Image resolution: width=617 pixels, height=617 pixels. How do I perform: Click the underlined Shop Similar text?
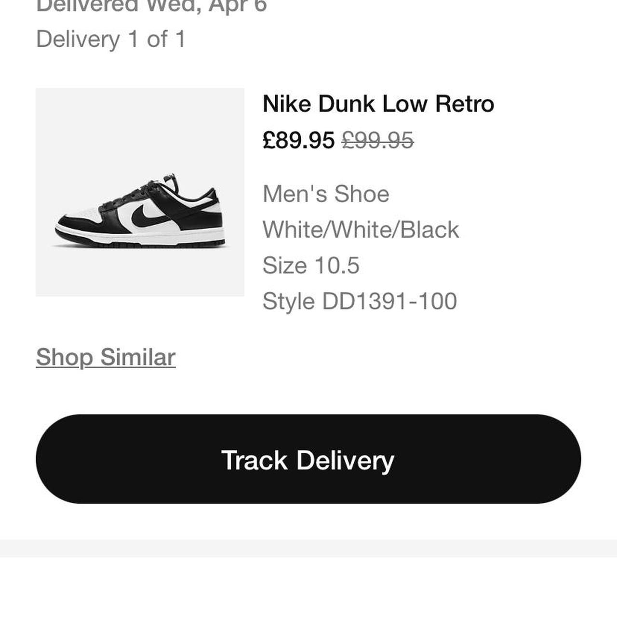(105, 357)
